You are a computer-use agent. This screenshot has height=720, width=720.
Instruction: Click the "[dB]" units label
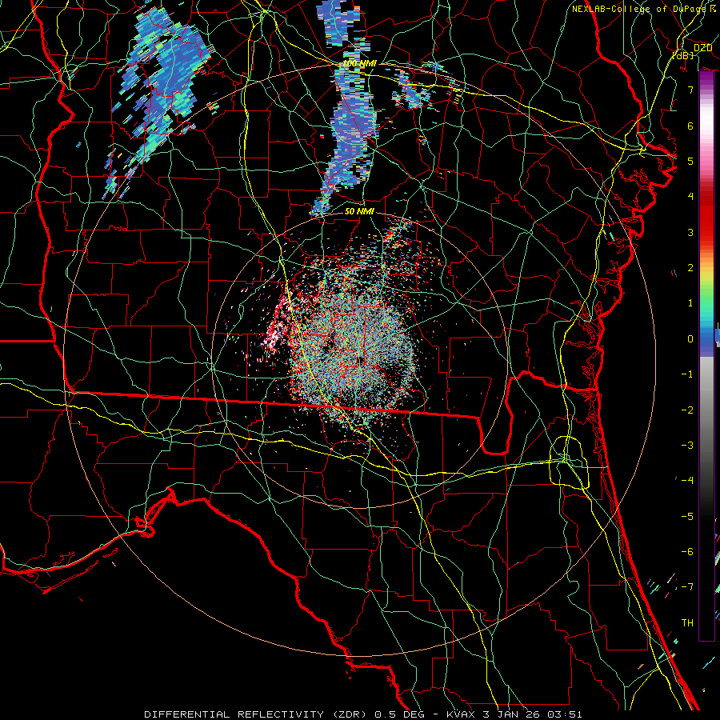[x=683, y=55]
